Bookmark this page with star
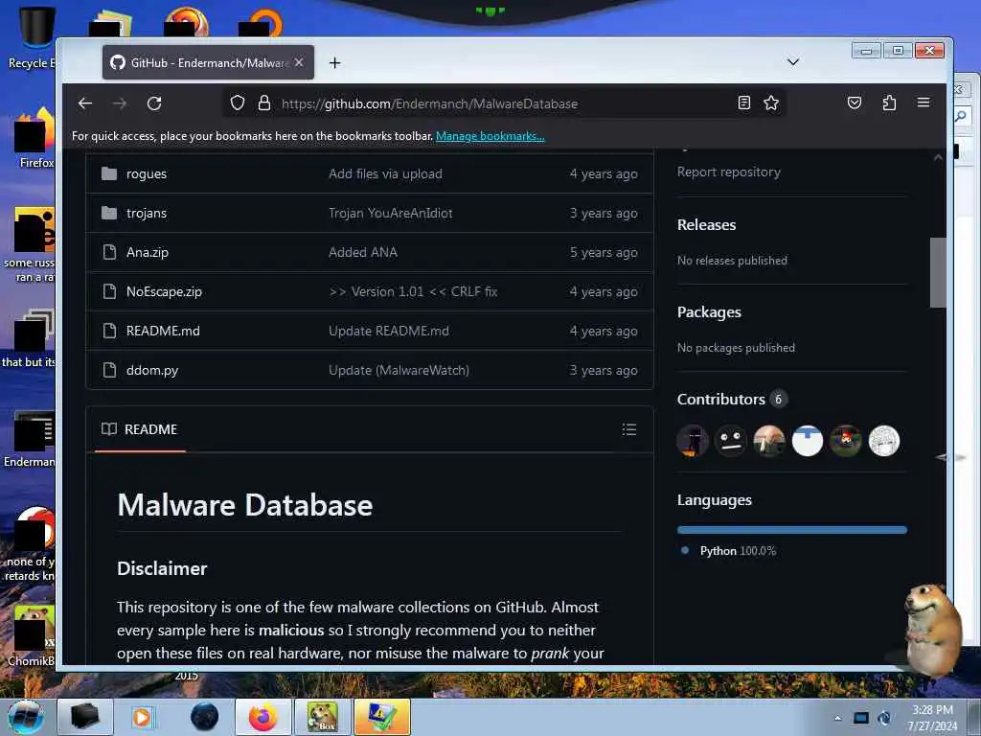The width and height of the screenshot is (981, 736). pyautogui.click(x=771, y=103)
